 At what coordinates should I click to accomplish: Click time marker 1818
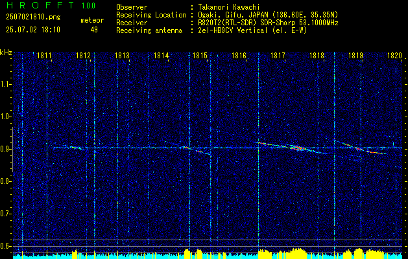[317, 56]
